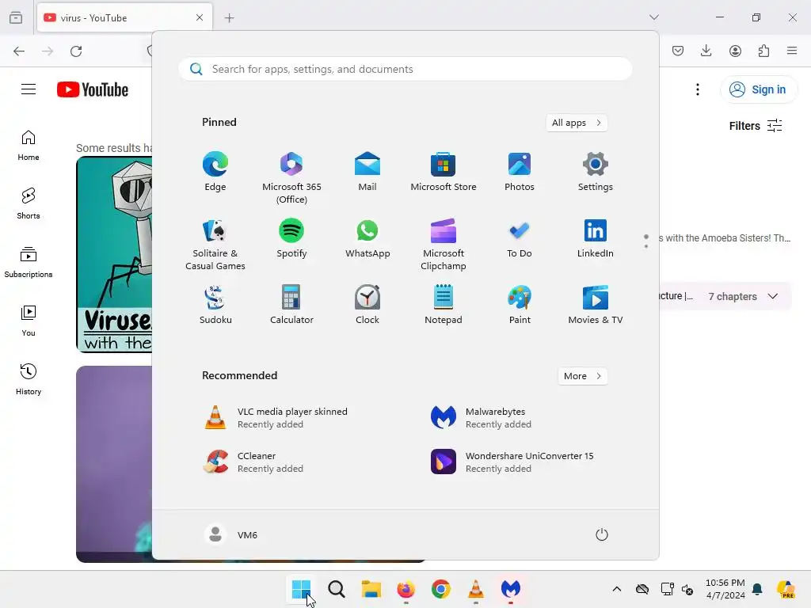811x608 pixels.
Task: Open Settings from pinned apps
Action: (596, 172)
